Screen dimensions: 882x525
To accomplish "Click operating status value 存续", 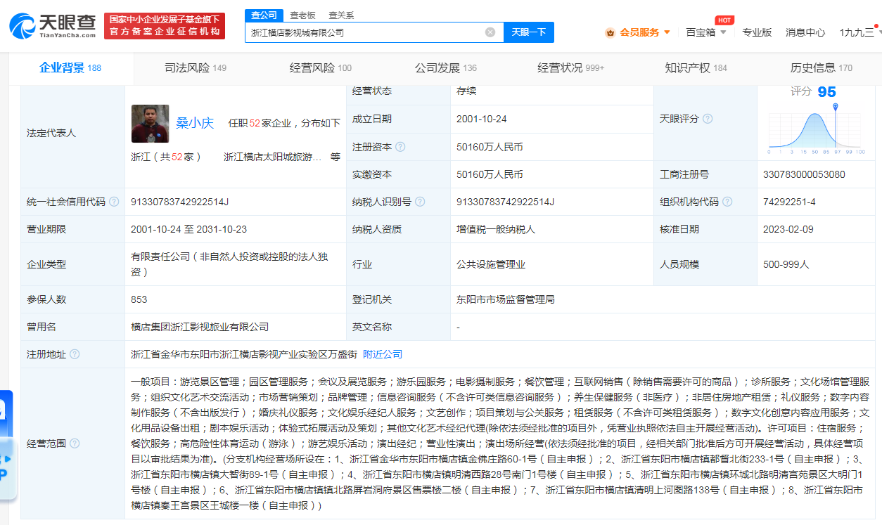I will pos(466,91).
